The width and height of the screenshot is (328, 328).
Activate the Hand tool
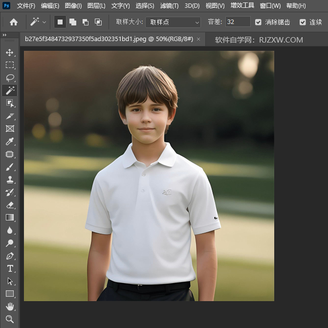pyautogui.click(x=10, y=306)
